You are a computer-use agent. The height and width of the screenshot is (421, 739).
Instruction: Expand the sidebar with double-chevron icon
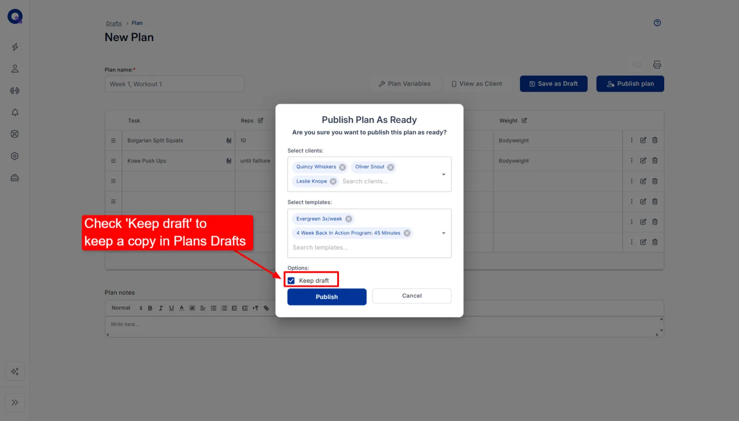(x=15, y=403)
